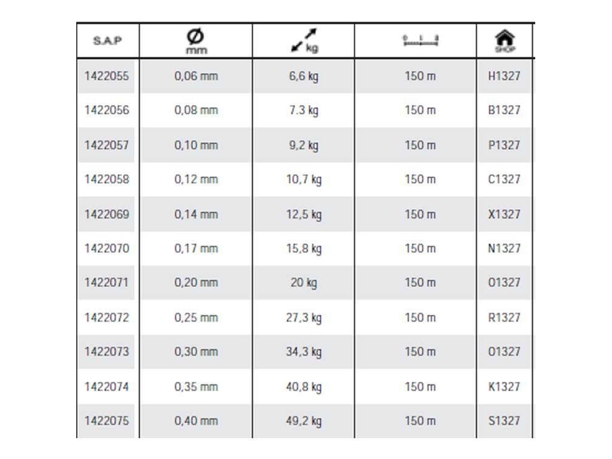Screen dimensions: 612x459
Task: Select the 0,20 mm diameter cell
Action: (x=196, y=282)
